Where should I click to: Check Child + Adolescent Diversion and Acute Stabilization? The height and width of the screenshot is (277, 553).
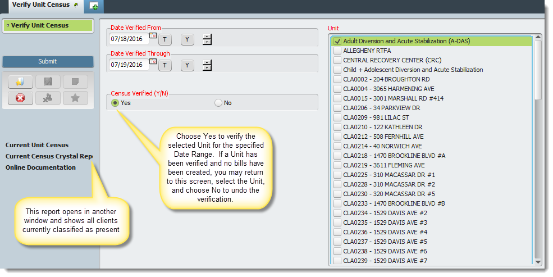coord(337,70)
